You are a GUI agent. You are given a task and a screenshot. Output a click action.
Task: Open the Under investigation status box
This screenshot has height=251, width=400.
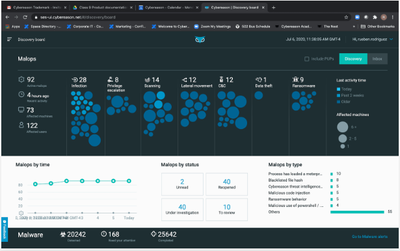pyautogui.click(x=182, y=209)
